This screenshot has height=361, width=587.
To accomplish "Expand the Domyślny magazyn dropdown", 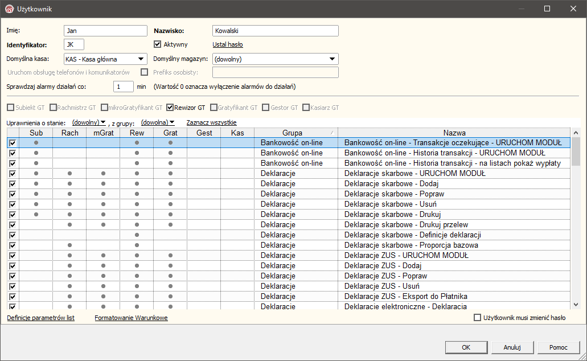I will coord(332,59).
